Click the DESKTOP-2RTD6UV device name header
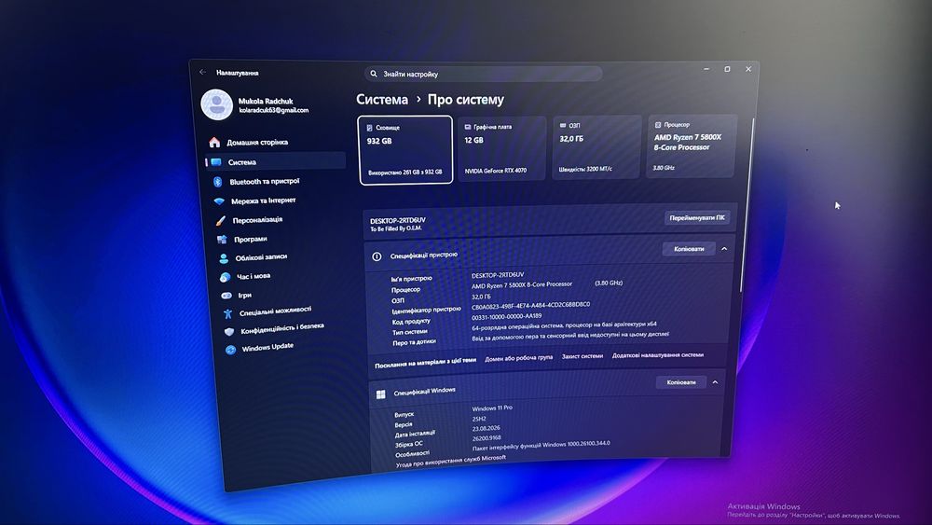This screenshot has height=525, width=932. click(398, 221)
